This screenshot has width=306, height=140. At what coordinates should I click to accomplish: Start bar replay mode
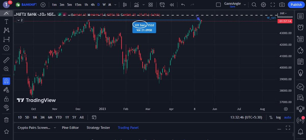(172, 5)
